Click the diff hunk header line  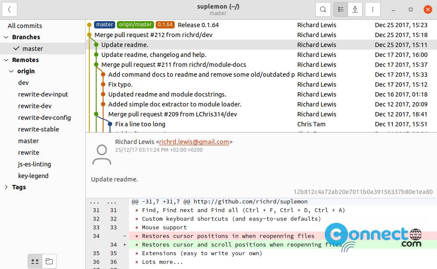261,202
